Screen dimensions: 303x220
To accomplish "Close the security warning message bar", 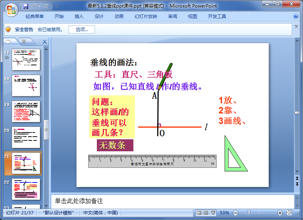I will coord(296,27).
